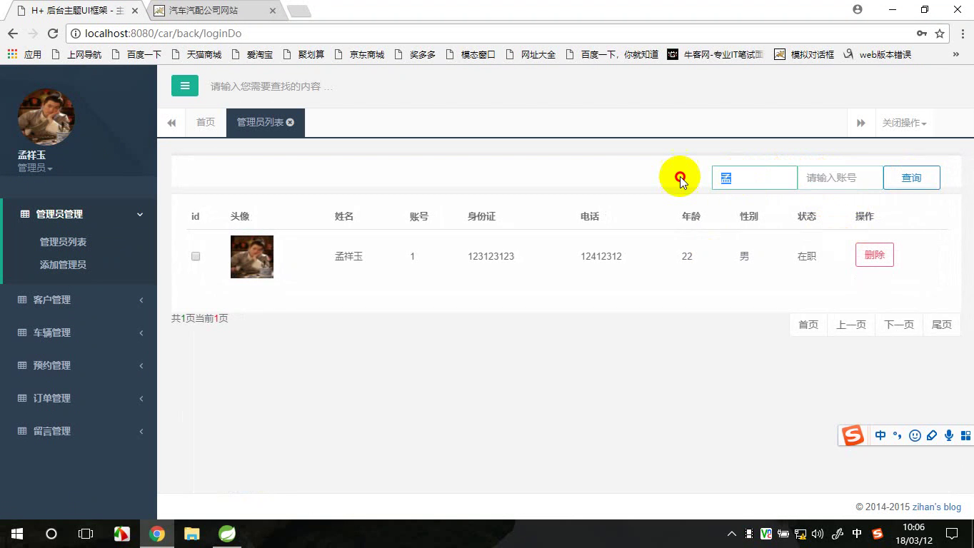
Task: Expand the 车辆管理 sidebar menu
Action: (141, 333)
